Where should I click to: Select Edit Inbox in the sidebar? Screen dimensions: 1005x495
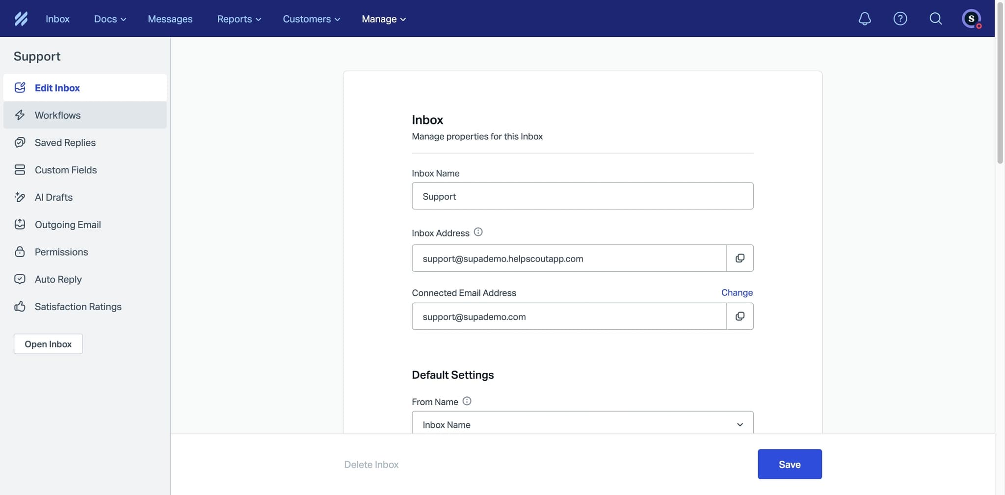tap(57, 87)
